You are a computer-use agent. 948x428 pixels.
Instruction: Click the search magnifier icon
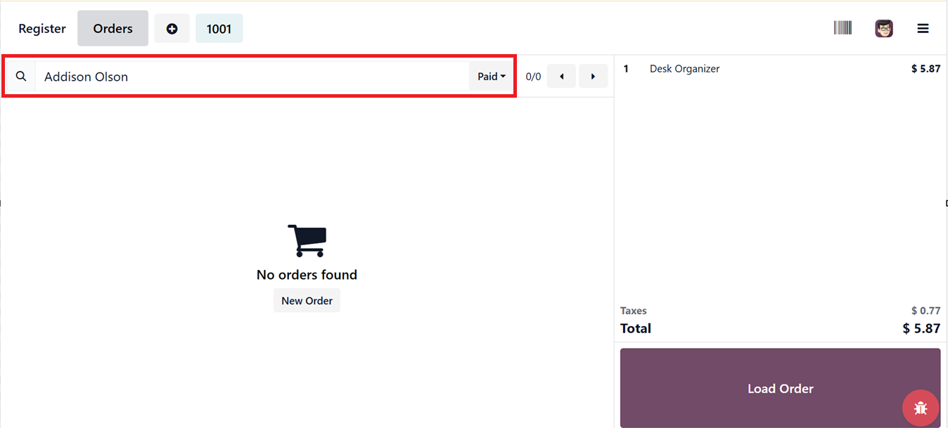pos(21,77)
